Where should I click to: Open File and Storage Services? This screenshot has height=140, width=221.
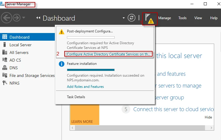point(32,75)
